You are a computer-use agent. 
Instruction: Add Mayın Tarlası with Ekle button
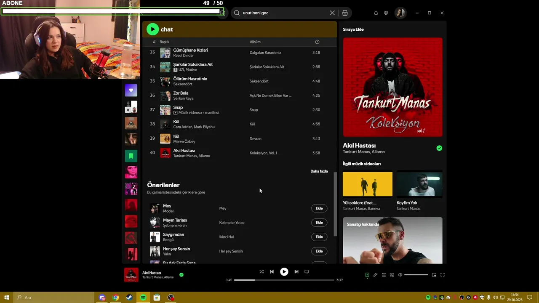(319, 223)
